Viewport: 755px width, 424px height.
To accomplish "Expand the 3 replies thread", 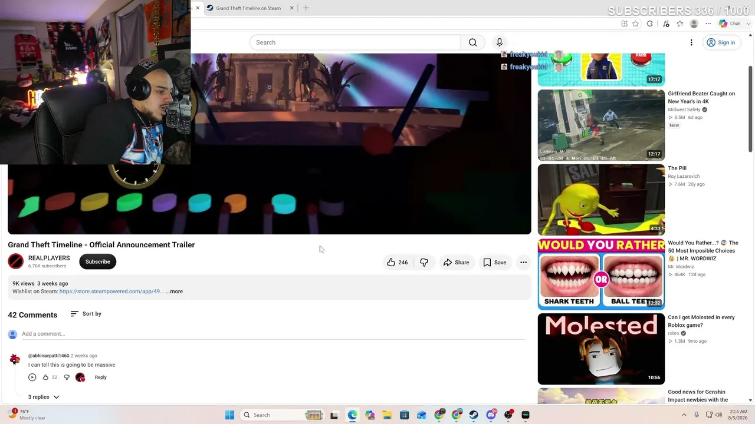I will pos(44,397).
